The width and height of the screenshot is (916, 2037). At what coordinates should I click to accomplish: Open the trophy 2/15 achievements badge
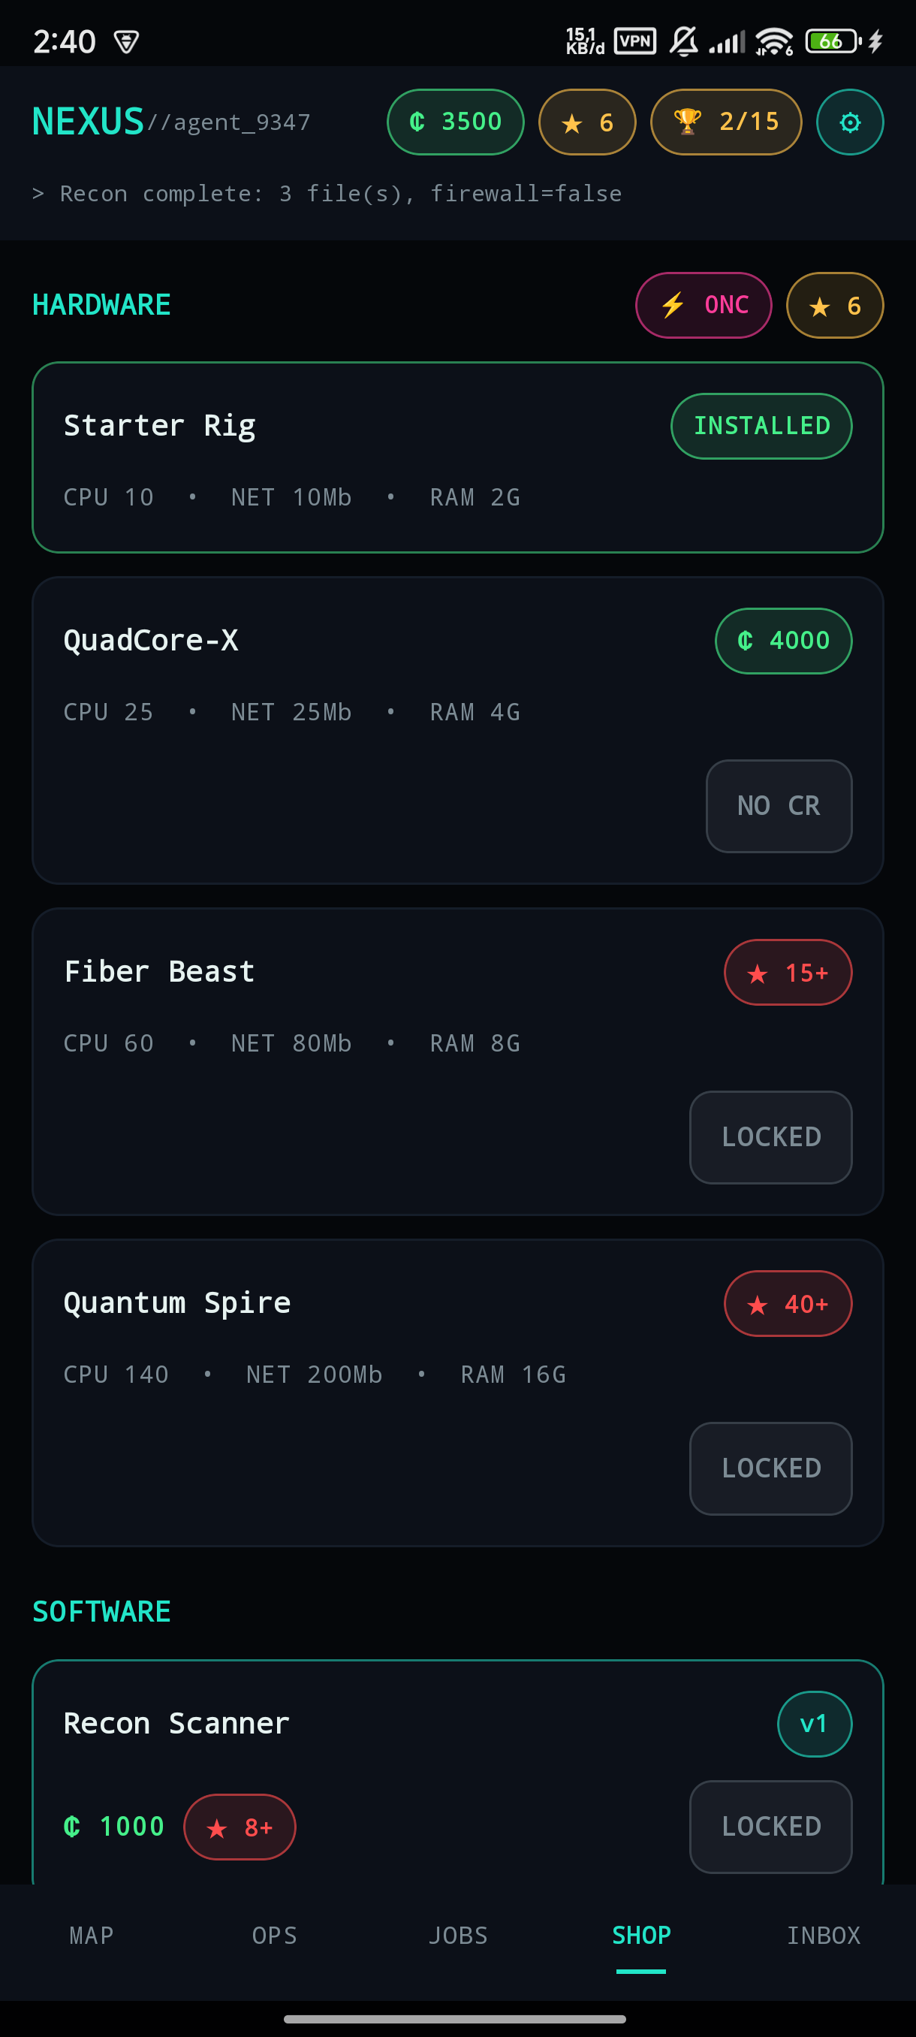(x=725, y=122)
